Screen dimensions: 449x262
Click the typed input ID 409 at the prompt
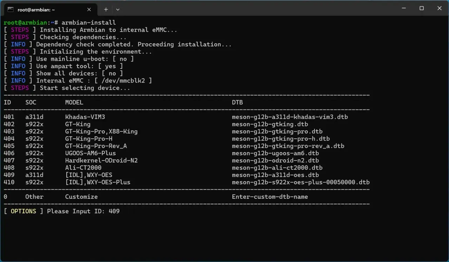click(x=114, y=211)
